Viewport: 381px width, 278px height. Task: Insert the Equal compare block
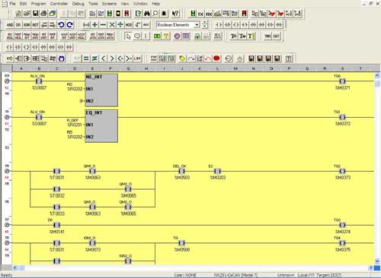coord(86,58)
